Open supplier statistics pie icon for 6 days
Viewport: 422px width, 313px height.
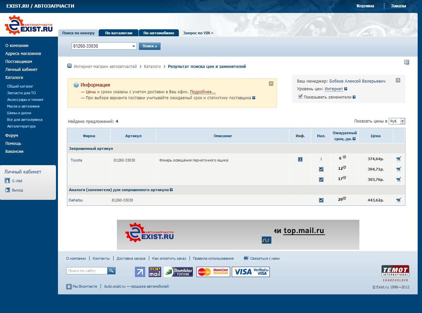(344, 157)
